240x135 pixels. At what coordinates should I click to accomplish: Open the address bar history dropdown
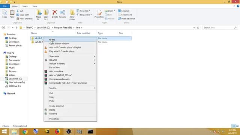point(194,28)
